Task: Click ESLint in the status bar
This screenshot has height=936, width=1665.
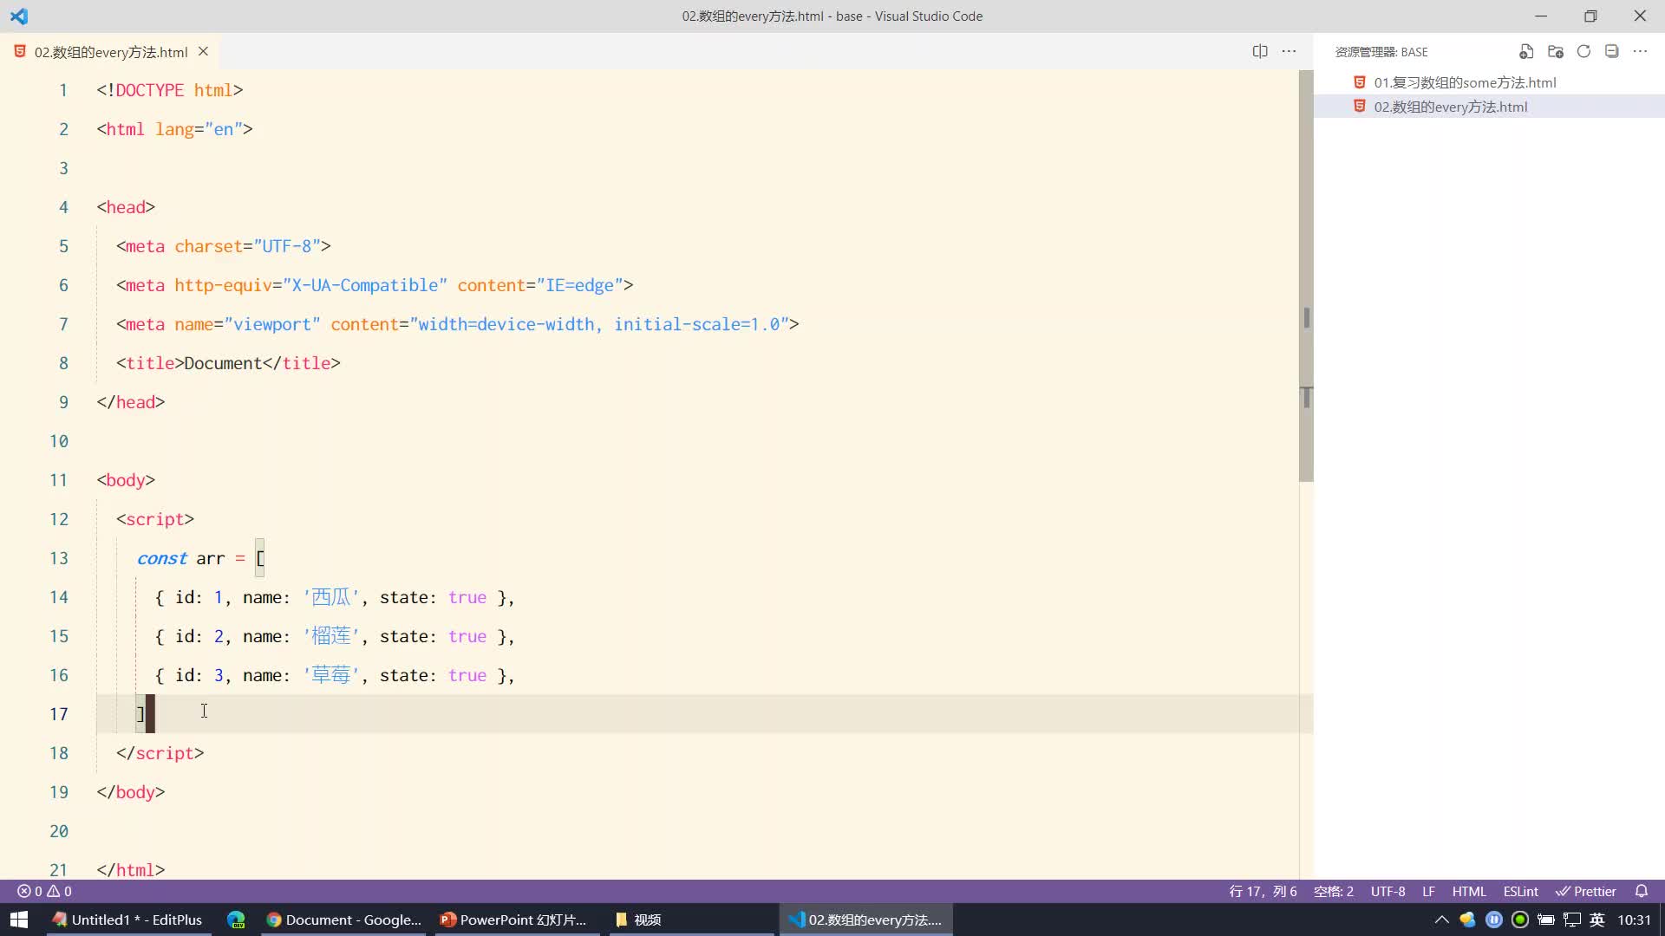Action: pyautogui.click(x=1520, y=891)
